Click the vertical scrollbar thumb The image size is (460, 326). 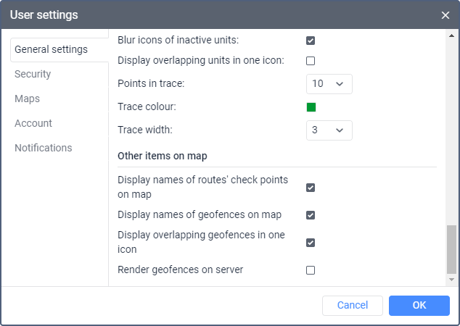(452, 248)
